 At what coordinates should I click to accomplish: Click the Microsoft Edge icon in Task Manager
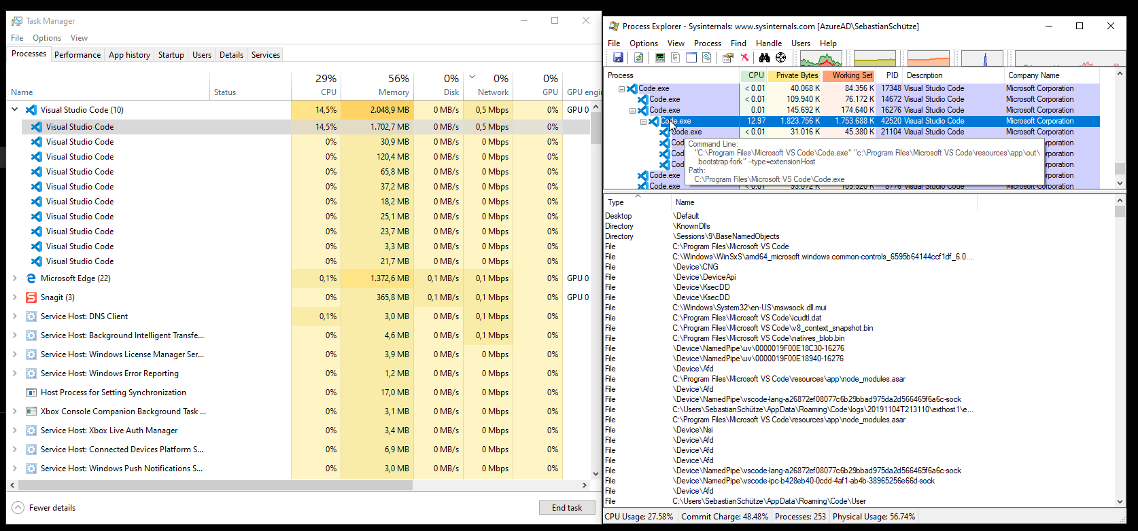pos(31,278)
